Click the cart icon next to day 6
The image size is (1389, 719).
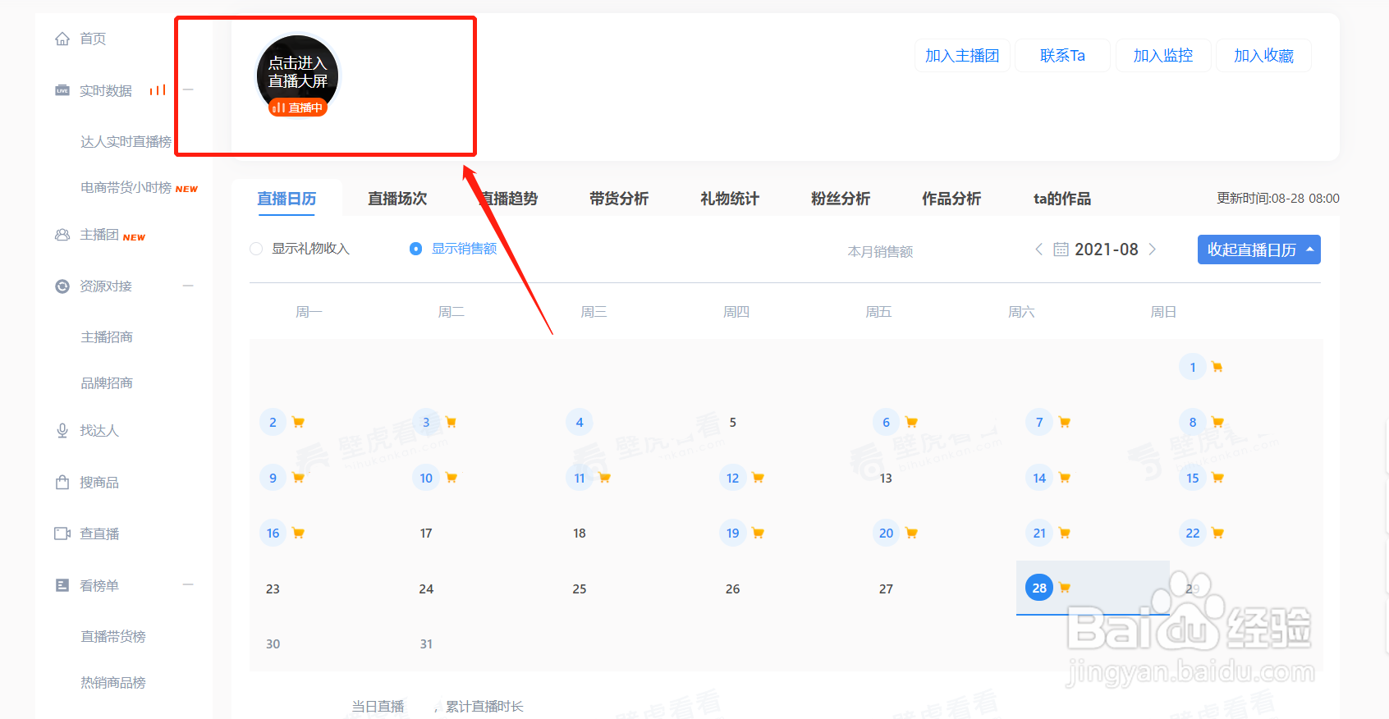911,422
